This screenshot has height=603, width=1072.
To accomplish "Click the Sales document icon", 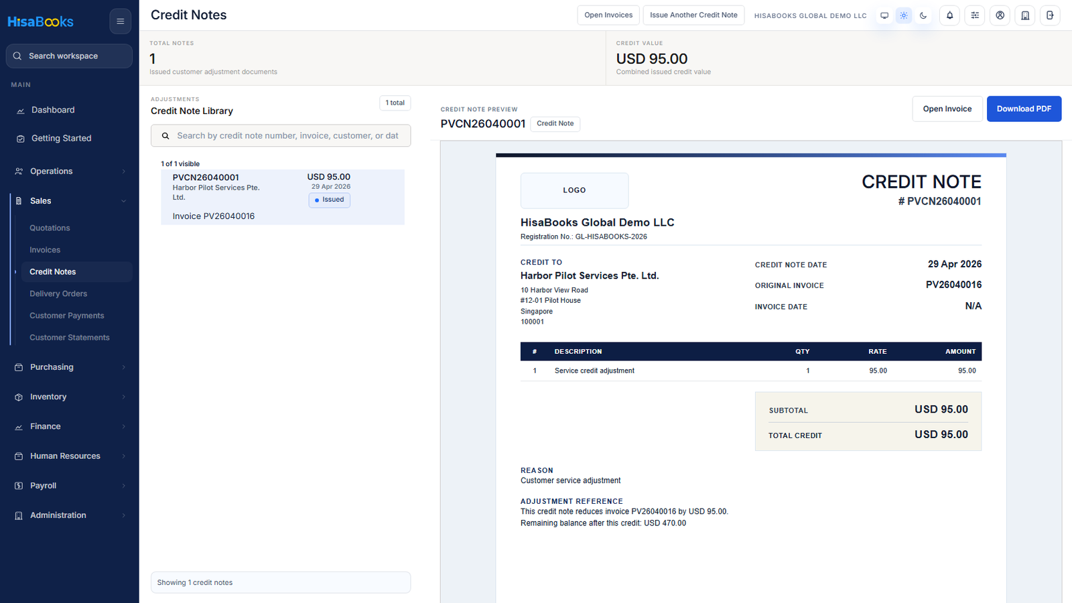I will coord(19,201).
